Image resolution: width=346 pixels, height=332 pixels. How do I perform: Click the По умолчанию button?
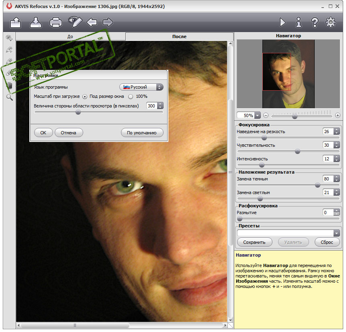(x=142, y=133)
